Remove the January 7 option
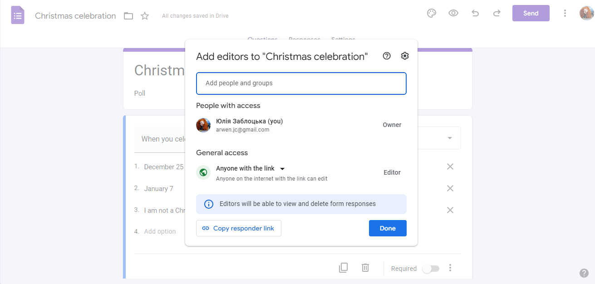Screen dimensions: 595x284 click(x=450, y=188)
